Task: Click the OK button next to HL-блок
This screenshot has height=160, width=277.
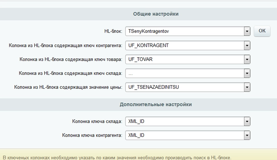Action: 262,31
